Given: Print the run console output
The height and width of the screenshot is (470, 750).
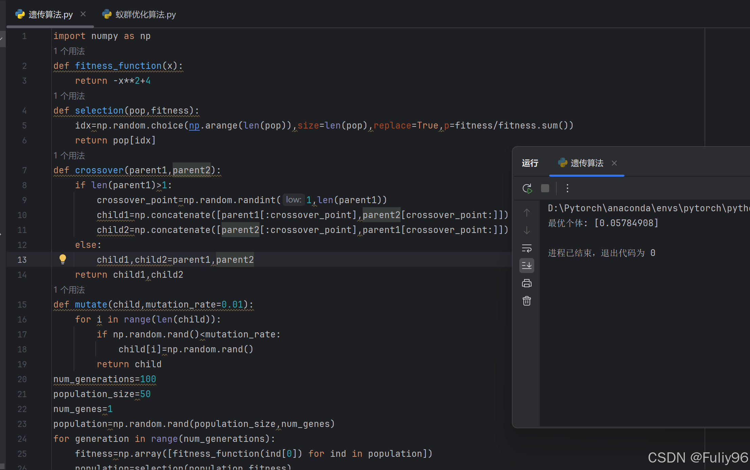Looking at the screenshot, I should (x=526, y=283).
